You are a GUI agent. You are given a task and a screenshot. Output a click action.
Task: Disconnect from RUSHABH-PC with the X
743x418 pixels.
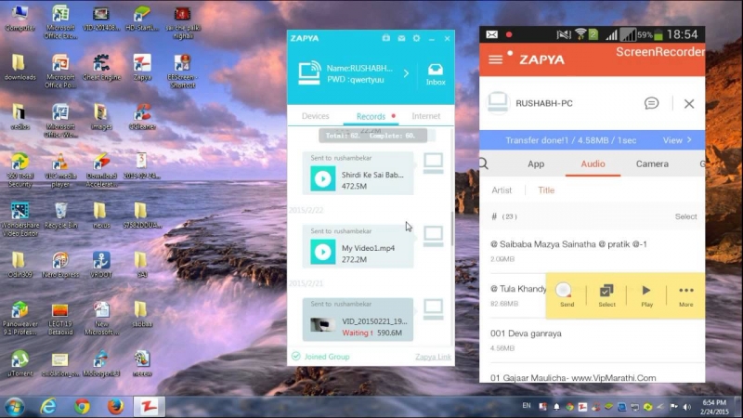click(x=689, y=103)
